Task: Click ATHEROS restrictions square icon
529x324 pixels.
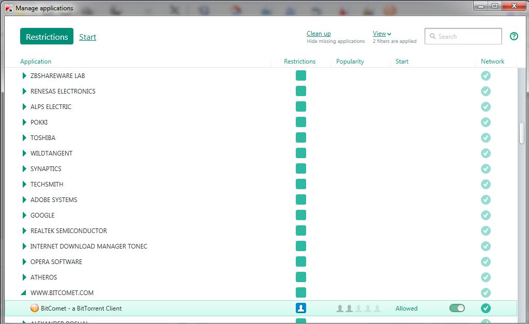Action: click(x=301, y=277)
